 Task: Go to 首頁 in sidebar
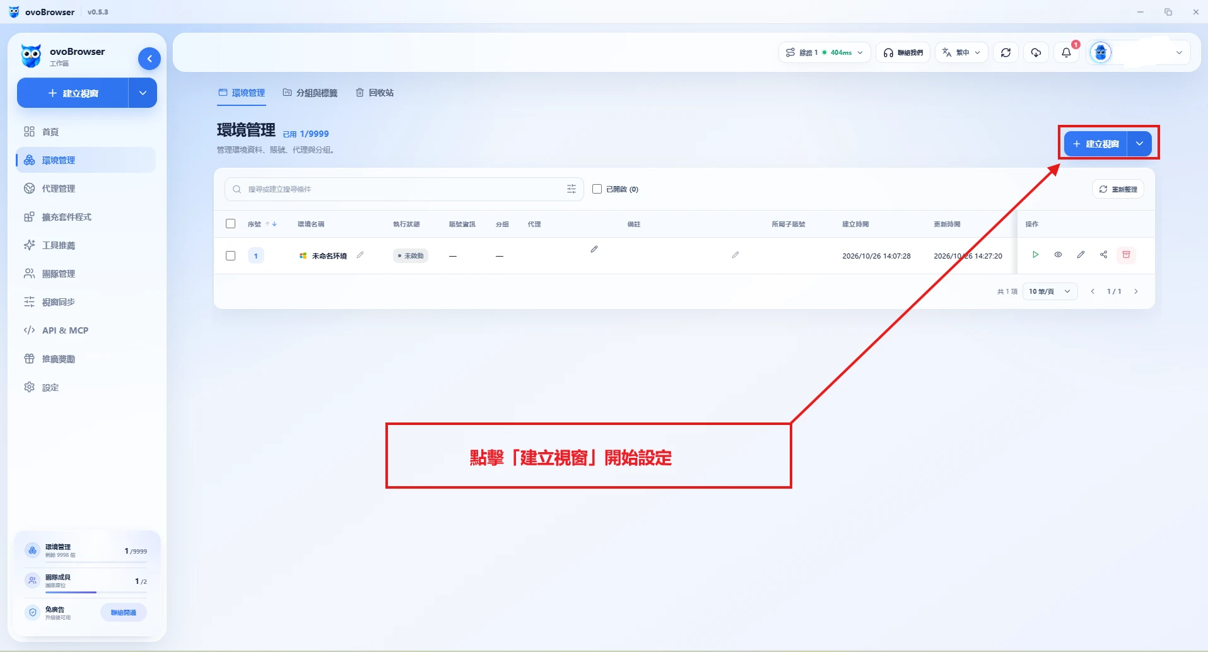pos(86,132)
